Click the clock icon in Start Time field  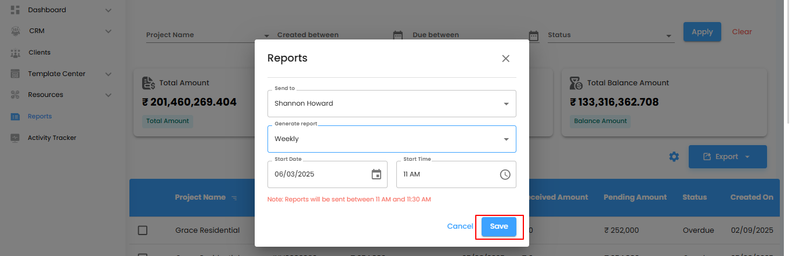pos(505,174)
